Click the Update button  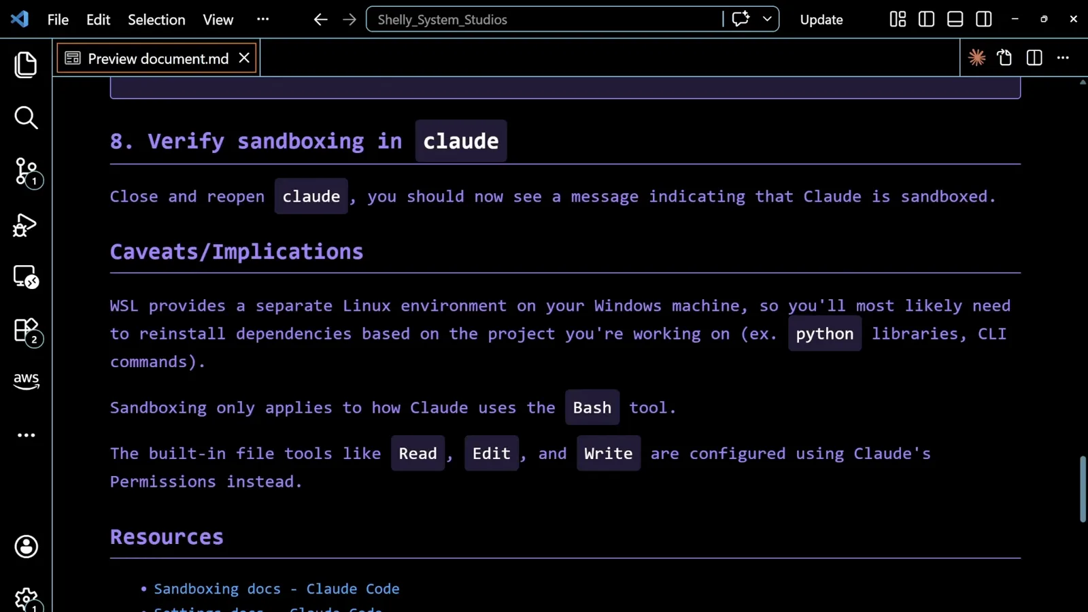(821, 20)
